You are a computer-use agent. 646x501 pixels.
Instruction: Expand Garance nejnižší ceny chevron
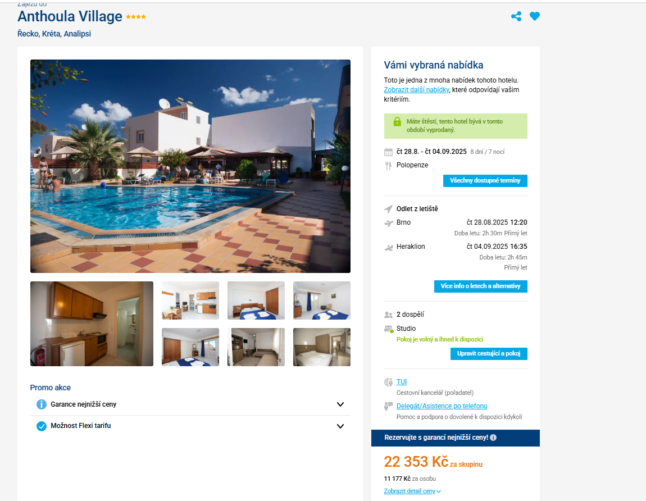[x=340, y=404]
